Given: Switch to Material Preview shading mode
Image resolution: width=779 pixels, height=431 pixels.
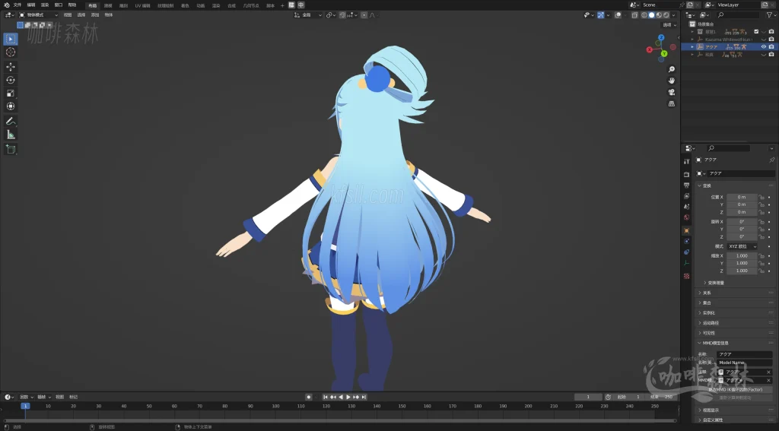Looking at the screenshot, I should click(659, 15).
